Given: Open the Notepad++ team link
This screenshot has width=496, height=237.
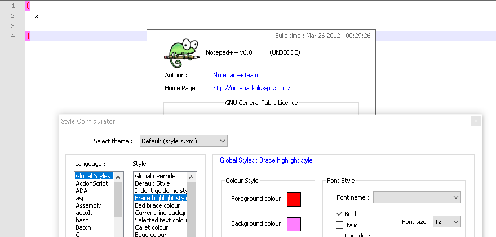Looking at the screenshot, I should [x=236, y=75].
